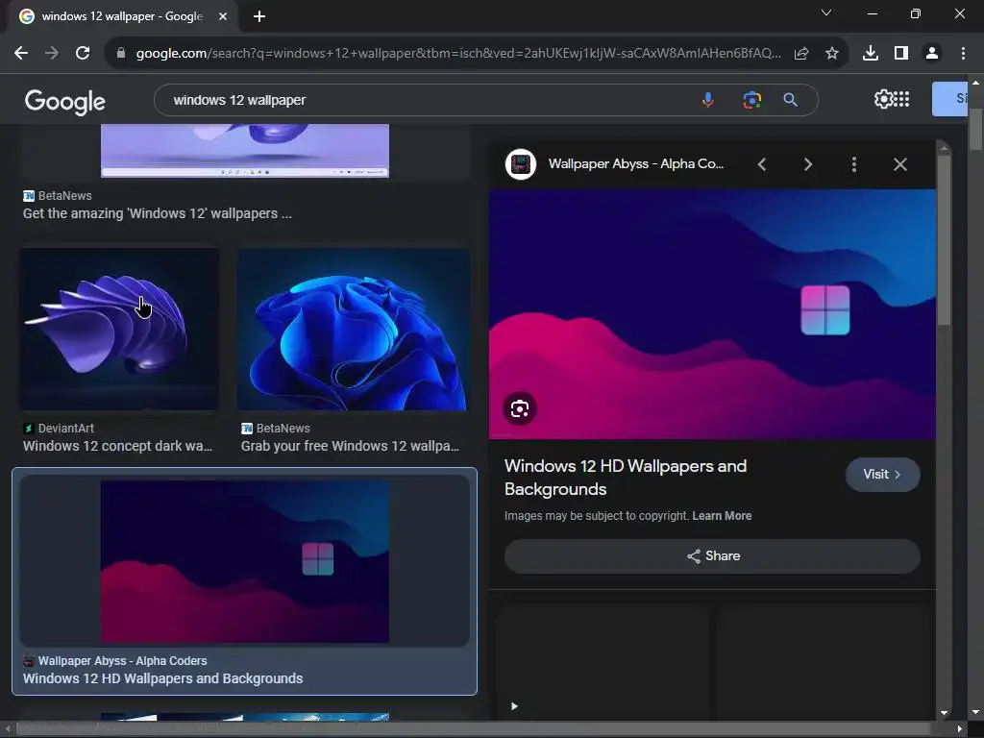Screen dimensions: 984x738
Task: Share this page from address bar
Action: coord(801,54)
